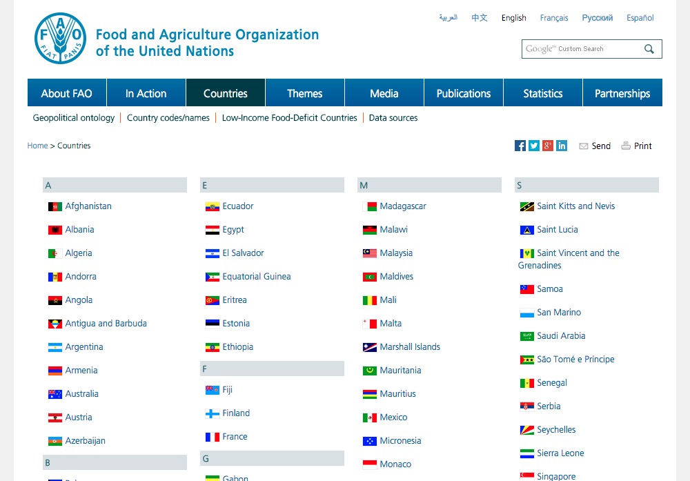Open the Partnerships menu
The height and width of the screenshot is (481, 690).
coord(622,93)
